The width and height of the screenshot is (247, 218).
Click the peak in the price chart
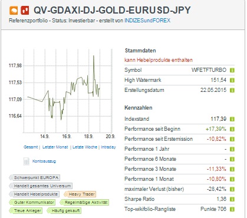94,56
